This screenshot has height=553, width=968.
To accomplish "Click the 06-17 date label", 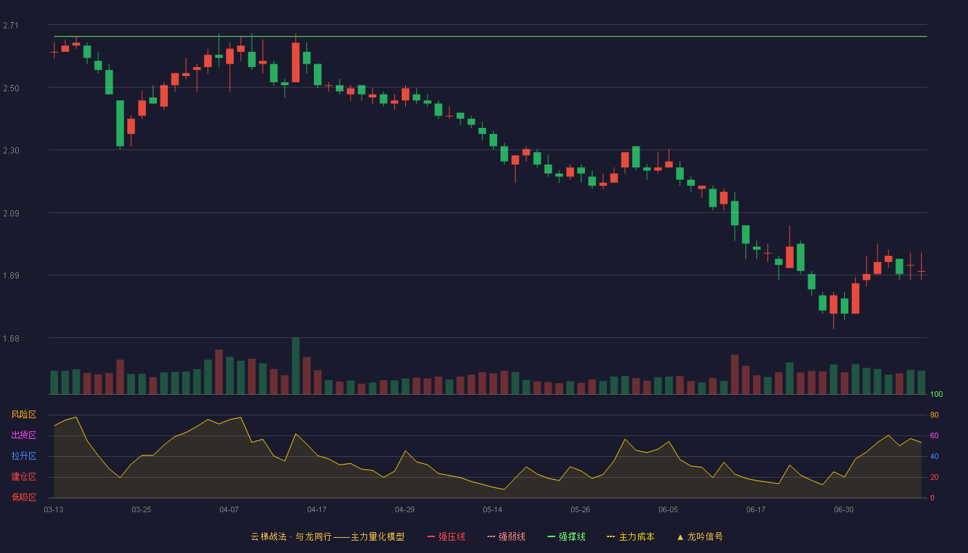I will pos(756,509).
